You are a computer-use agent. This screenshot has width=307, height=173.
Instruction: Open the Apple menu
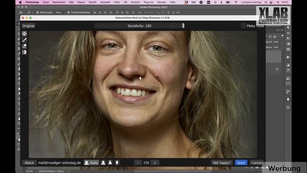20,2
